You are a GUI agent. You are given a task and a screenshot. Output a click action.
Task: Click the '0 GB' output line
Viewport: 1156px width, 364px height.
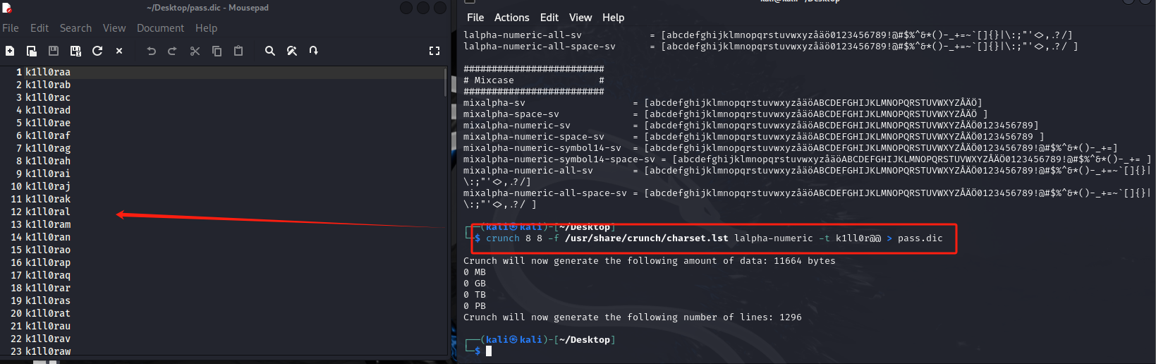pyautogui.click(x=475, y=284)
